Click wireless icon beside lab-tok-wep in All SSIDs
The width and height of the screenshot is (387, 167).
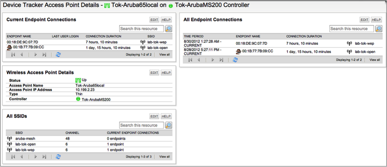(x=10, y=150)
